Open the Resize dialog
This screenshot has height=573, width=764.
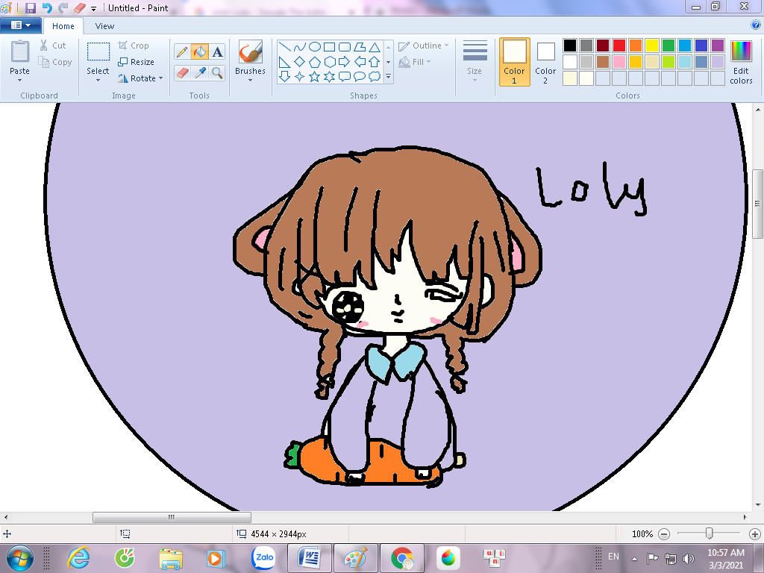[x=136, y=62]
